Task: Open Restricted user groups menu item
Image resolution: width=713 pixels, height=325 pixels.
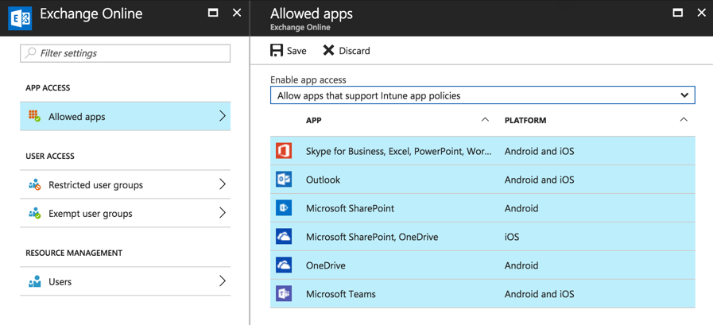Action: 126,185
